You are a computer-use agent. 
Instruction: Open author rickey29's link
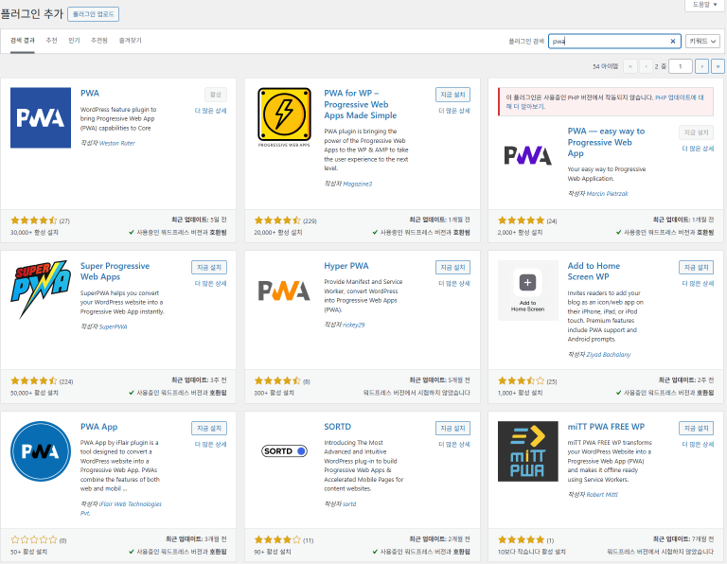[353, 325]
